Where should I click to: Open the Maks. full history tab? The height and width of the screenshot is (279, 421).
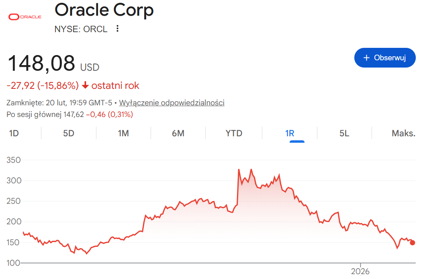tap(403, 133)
